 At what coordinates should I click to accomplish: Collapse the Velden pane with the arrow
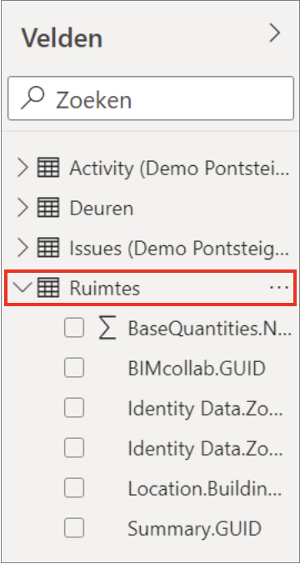pos(274,33)
